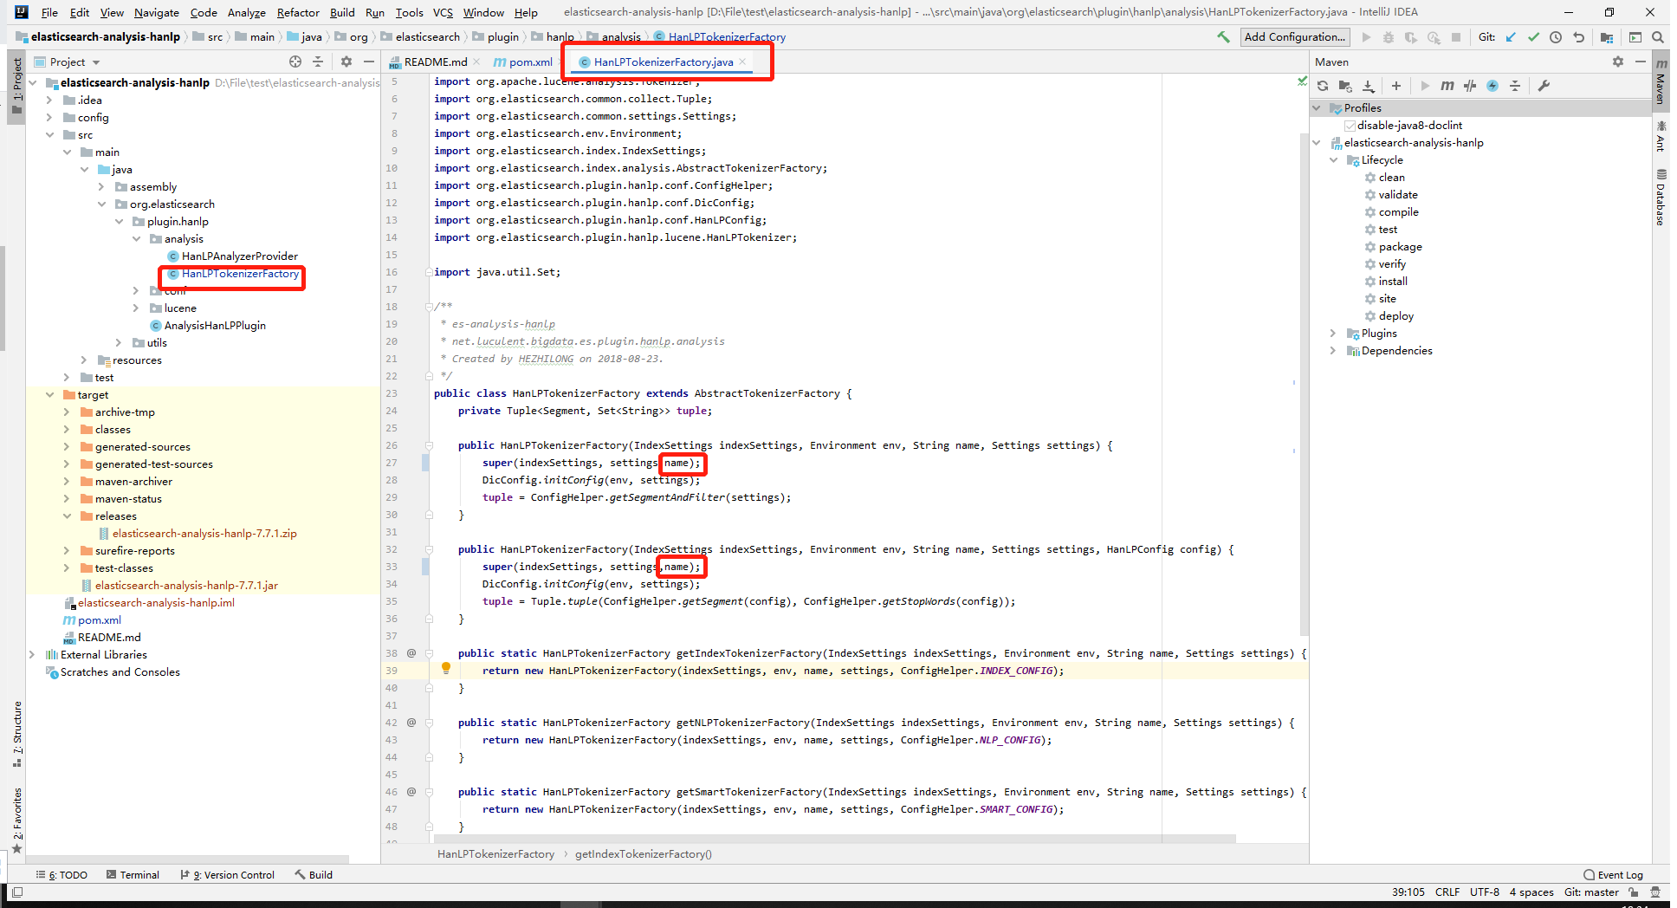This screenshot has height=908, width=1677.
Task: Switch to the README.md editor tab
Action: click(x=435, y=62)
